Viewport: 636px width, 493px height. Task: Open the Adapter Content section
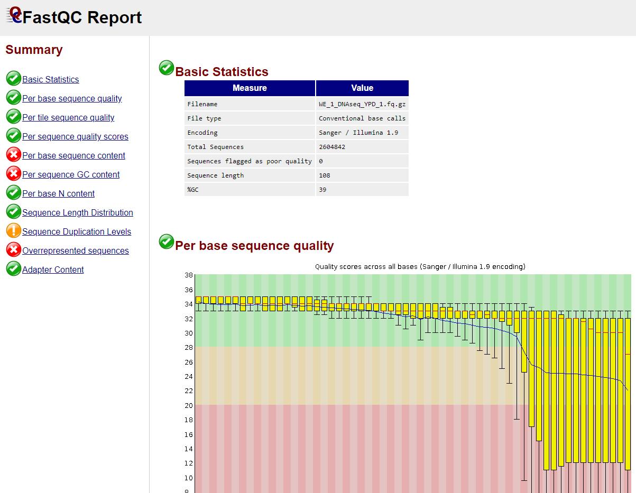pyautogui.click(x=53, y=269)
